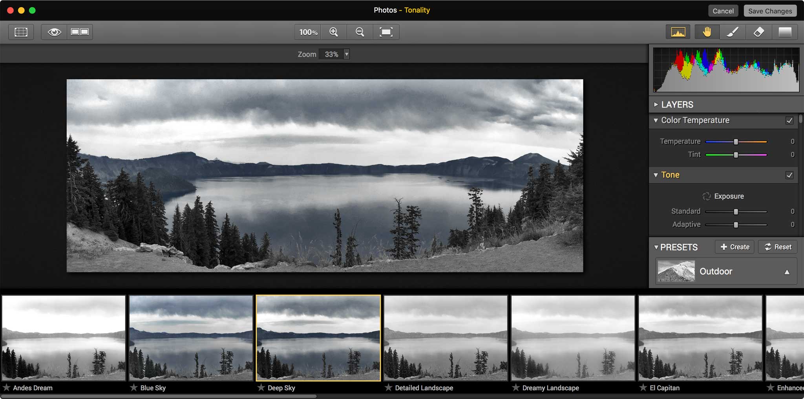Screen dimensions: 804x399
Task: Select the Brush tool
Action: (733, 32)
